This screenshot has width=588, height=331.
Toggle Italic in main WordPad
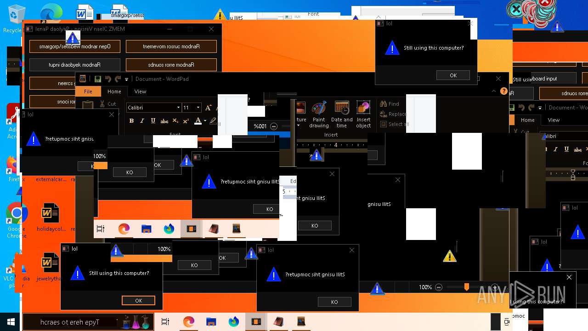pyautogui.click(x=141, y=121)
